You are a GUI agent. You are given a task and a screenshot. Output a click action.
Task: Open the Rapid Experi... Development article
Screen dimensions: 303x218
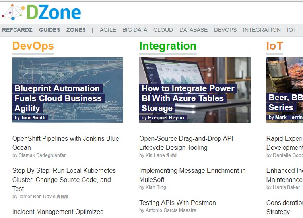pos(285,143)
